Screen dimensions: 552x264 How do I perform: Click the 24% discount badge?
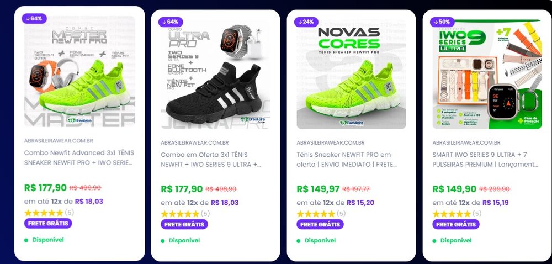coord(306,22)
